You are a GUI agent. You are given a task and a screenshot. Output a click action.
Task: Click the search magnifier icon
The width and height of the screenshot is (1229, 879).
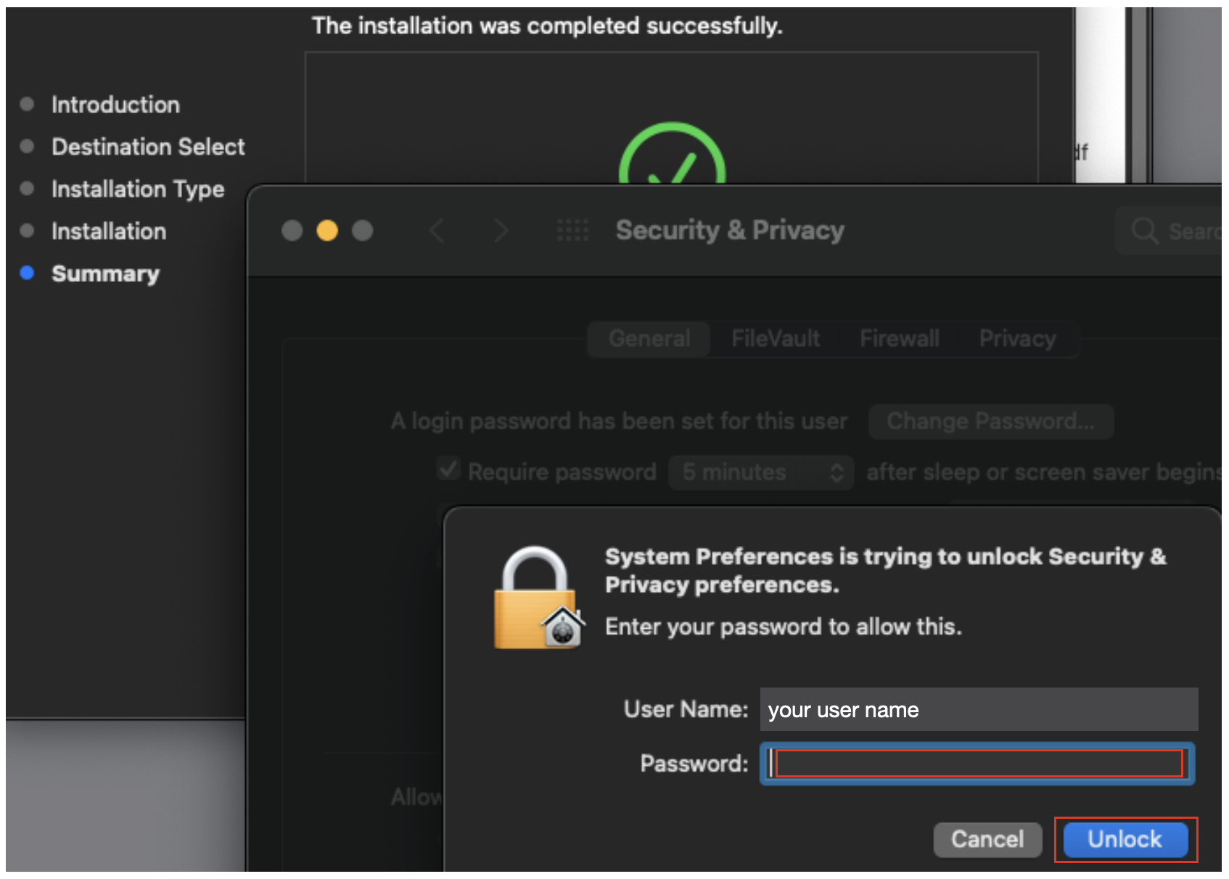coord(1145,231)
